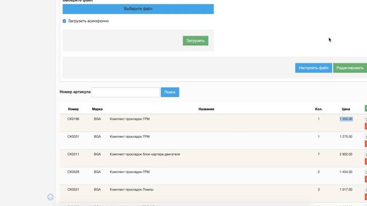Click quantity 1 in row CK0196

[319, 119]
